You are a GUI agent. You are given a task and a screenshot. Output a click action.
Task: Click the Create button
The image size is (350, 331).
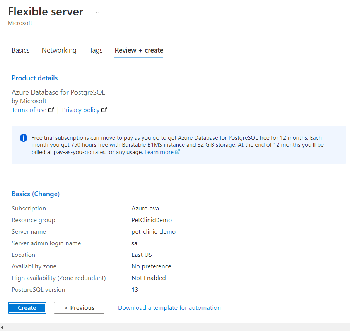tap(27, 307)
